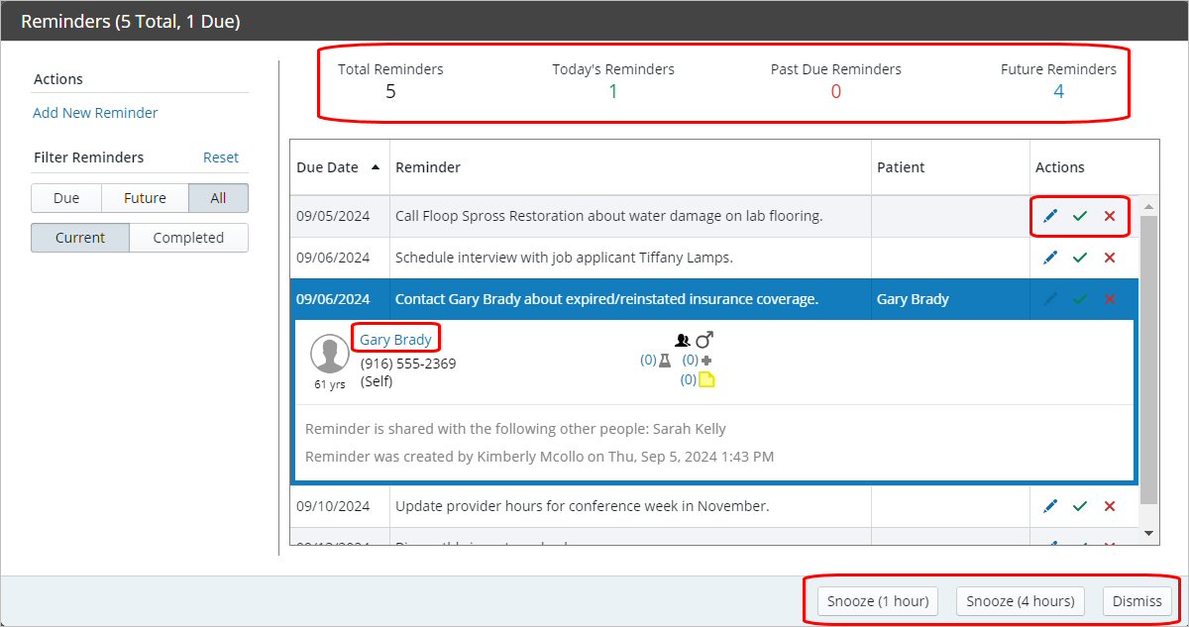Click the lab flask icon for Gary Brady
The height and width of the screenshot is (627, 1189).
pos(666,361)
